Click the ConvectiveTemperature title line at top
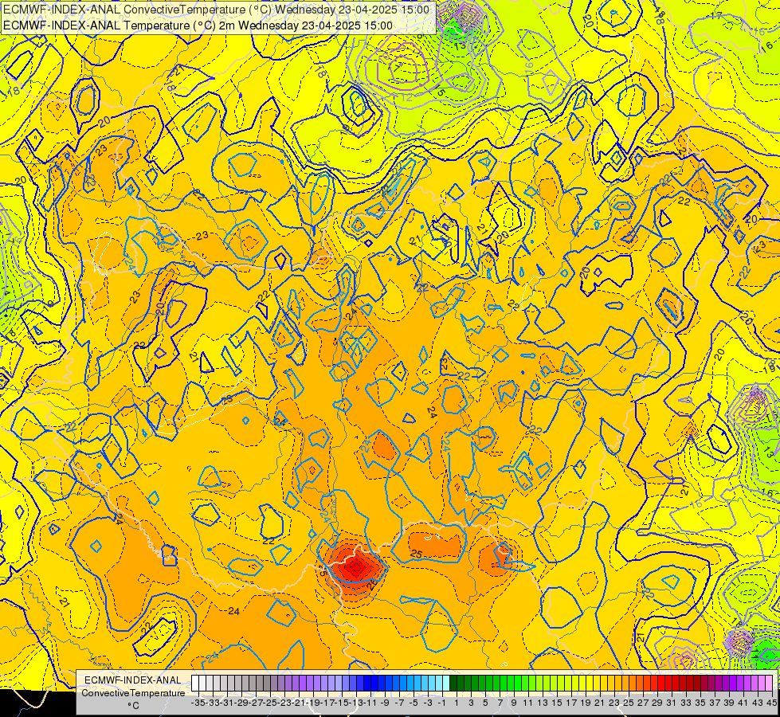The image size is (780, 717). tap(217, 10)
